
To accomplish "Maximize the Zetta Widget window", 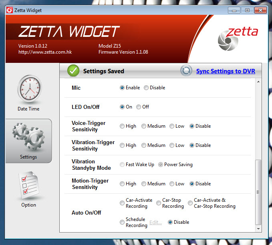I will [x=247, y=10].
